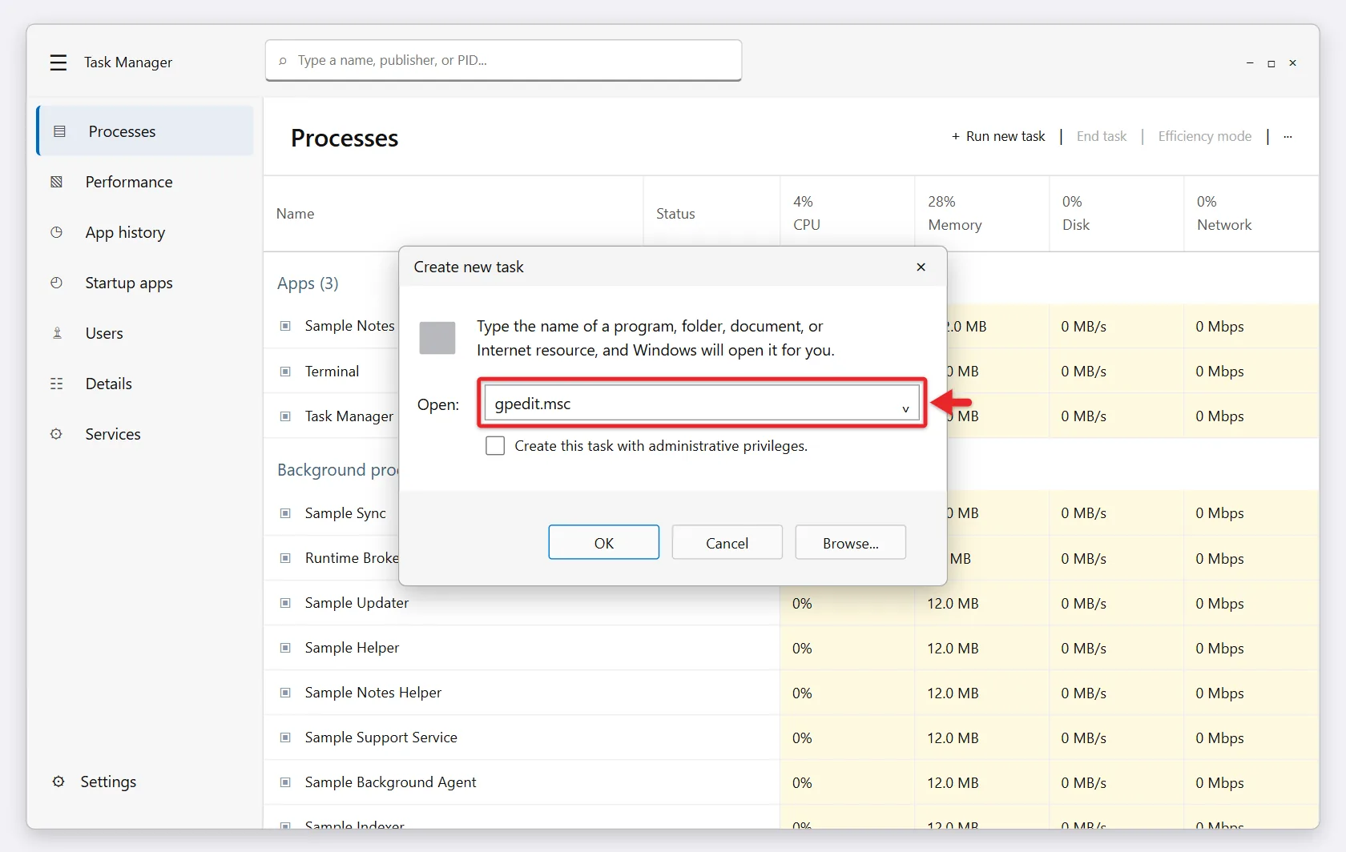Viewport: 1346px width, 852px height.
Task: Click the Sample Updater process icon
Action: coord(285,603)
